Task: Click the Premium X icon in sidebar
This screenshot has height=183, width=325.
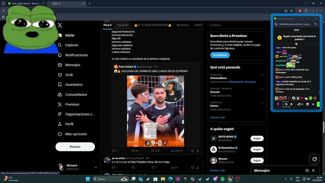Action: (60, 104)
